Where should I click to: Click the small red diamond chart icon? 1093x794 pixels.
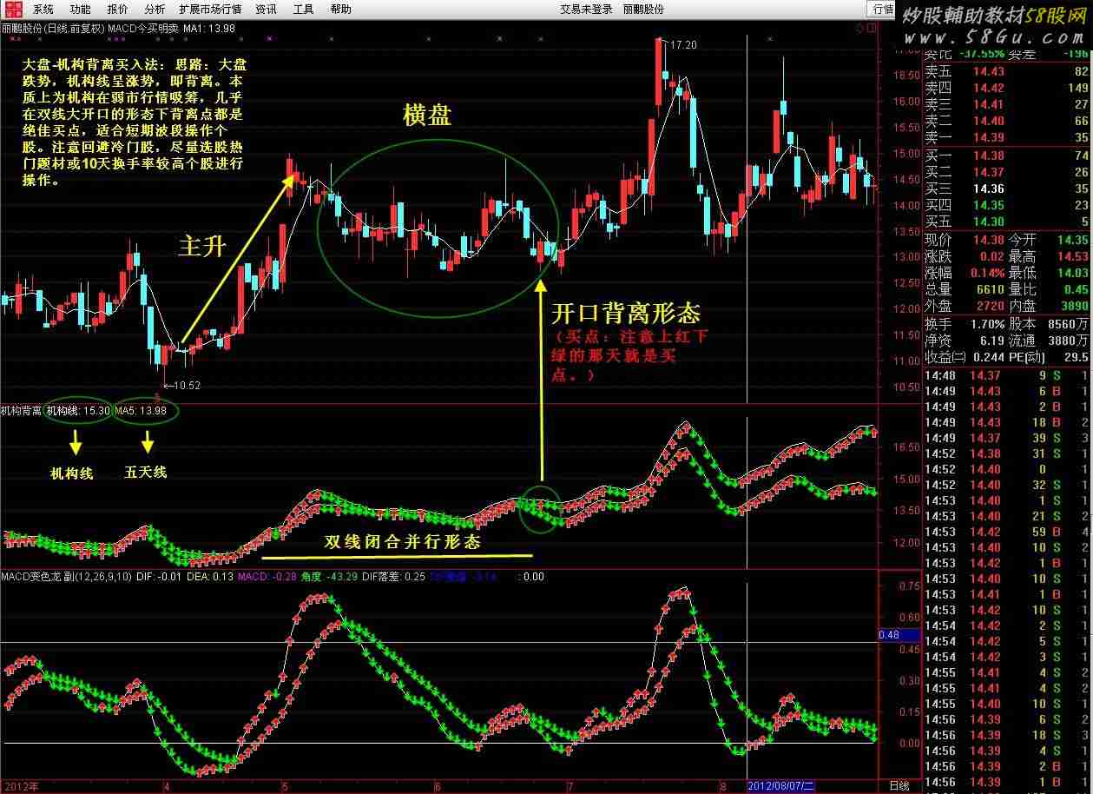coord(859,29)
